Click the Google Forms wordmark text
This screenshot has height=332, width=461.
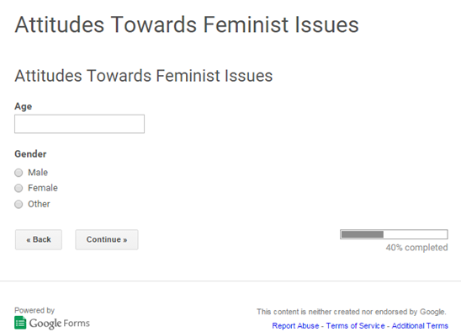[60, 324]
